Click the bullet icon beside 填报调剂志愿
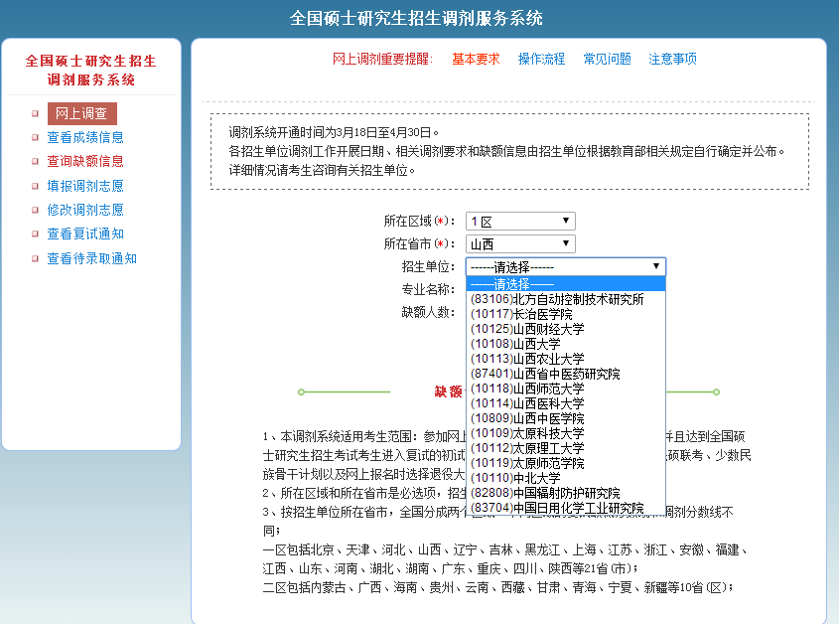Screen dimensions: 839x624 tap(36, 186)
